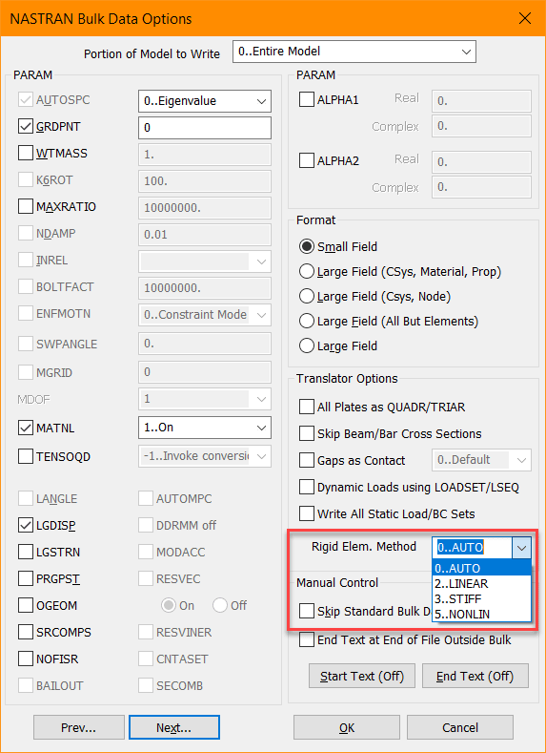
Task: Proceed with the Next... button
Action: click(x=174, y=727)
